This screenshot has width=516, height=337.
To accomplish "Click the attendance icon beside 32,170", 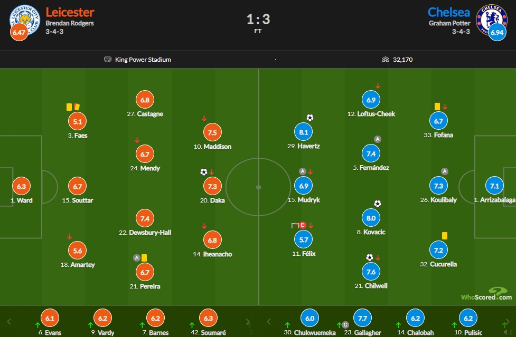I will point(385,60).
